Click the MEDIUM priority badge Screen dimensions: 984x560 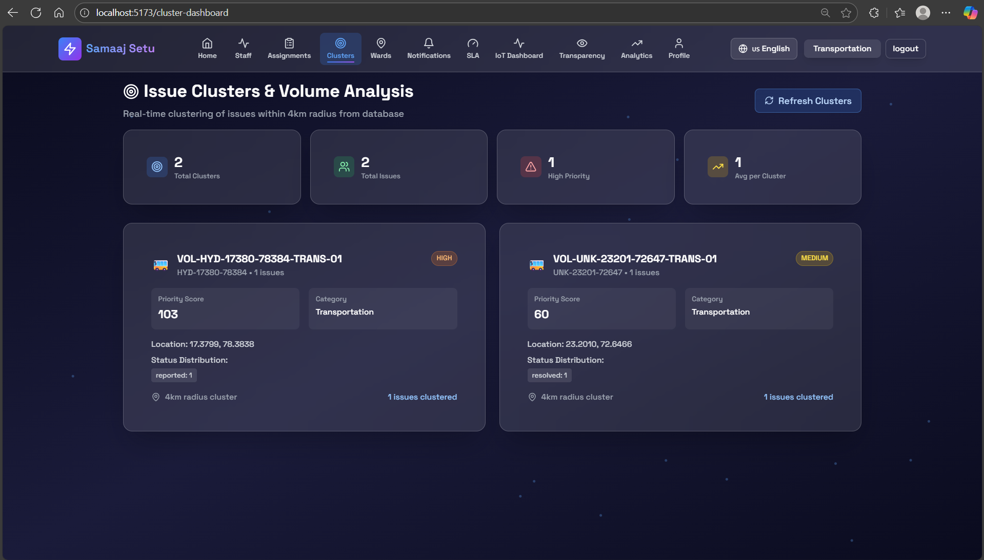[814, 258]
